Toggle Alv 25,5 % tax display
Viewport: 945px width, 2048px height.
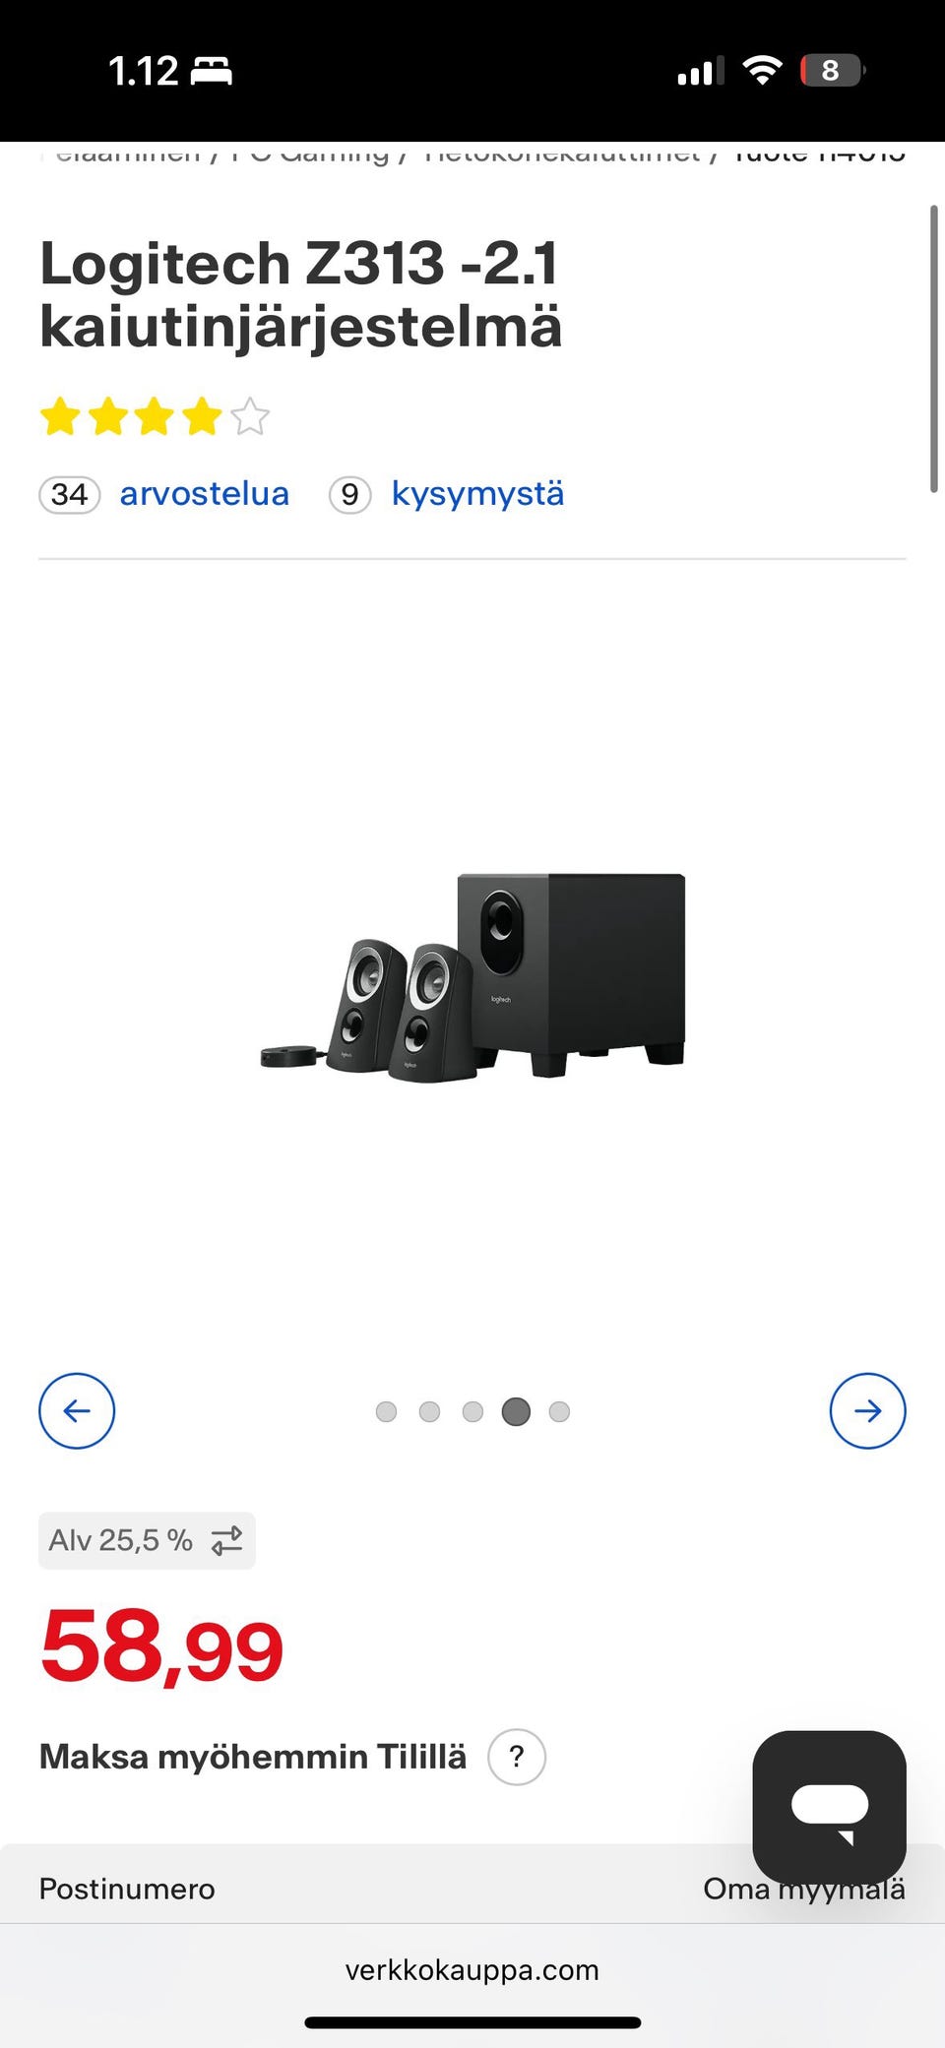[147, 1540]
